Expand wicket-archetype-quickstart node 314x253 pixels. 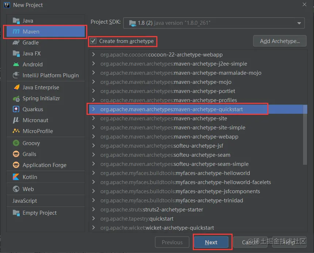point(93,227)
